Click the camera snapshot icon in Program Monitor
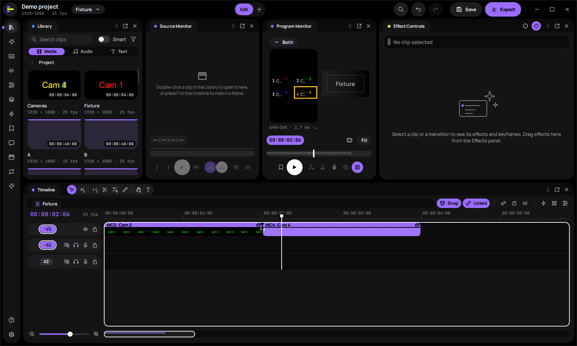 (346, 167)
